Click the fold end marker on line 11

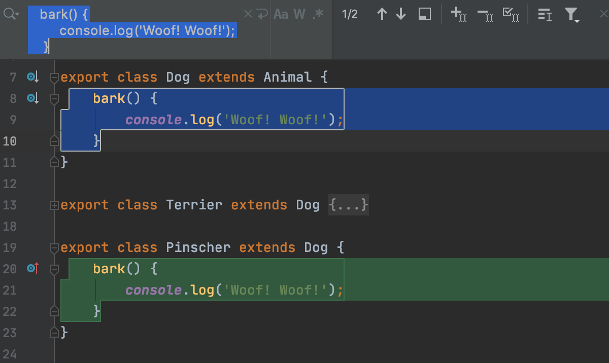tap(54, 162)
